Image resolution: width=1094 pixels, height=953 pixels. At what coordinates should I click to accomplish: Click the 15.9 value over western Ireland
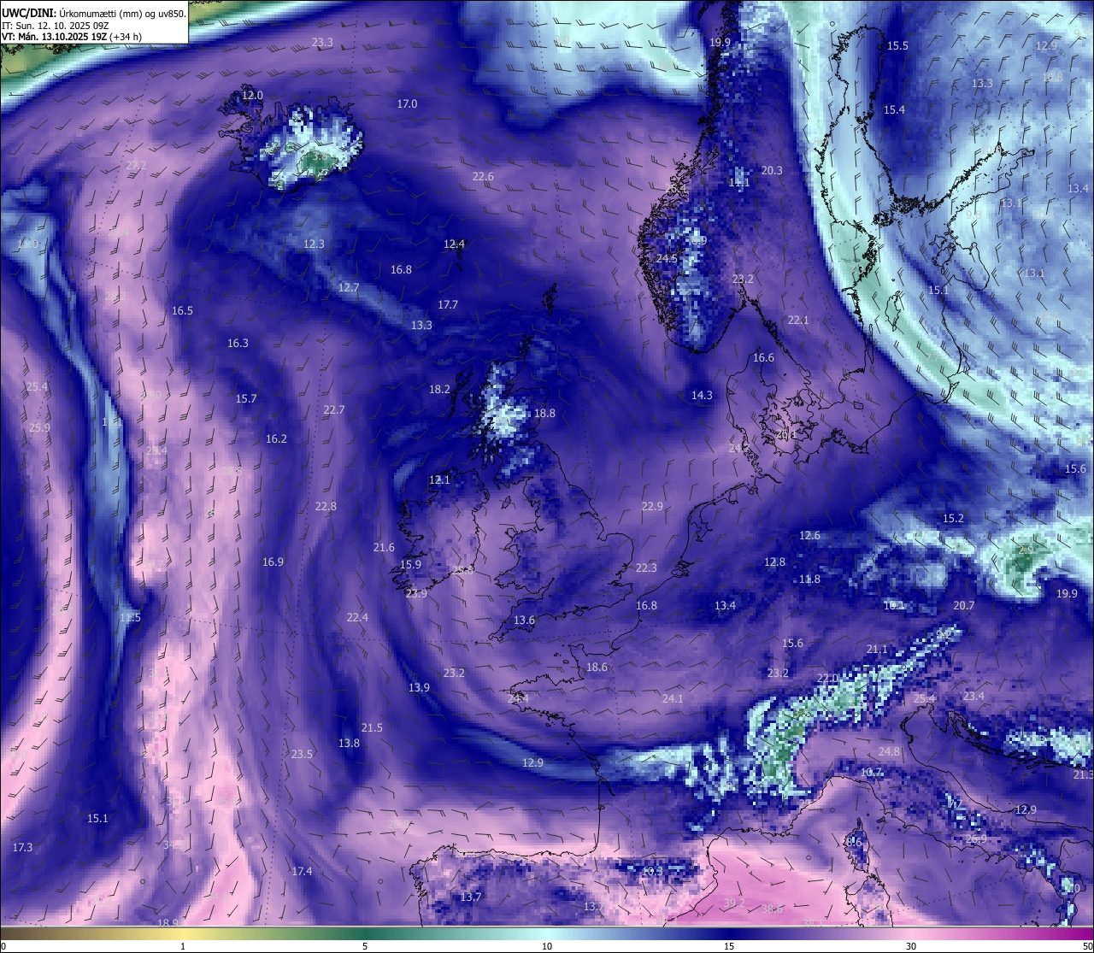tap(410, 565)
